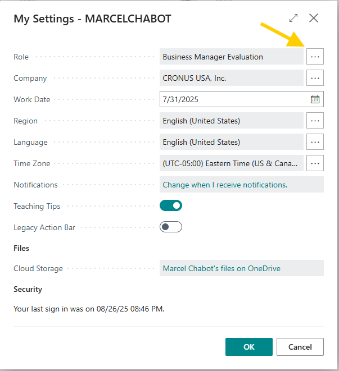The width and height of the screenshot is (339, 371).
Task: Click the Role field value
Action: click(x=231, y=57)
